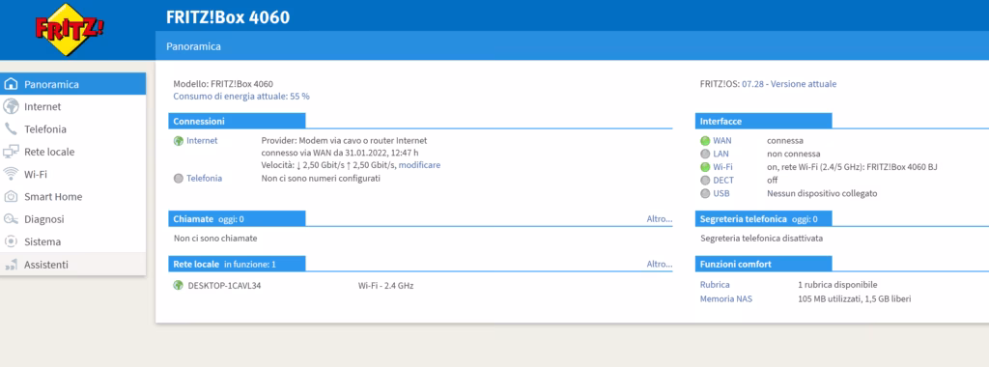Click the Rete locale section header

click(238, 265)
